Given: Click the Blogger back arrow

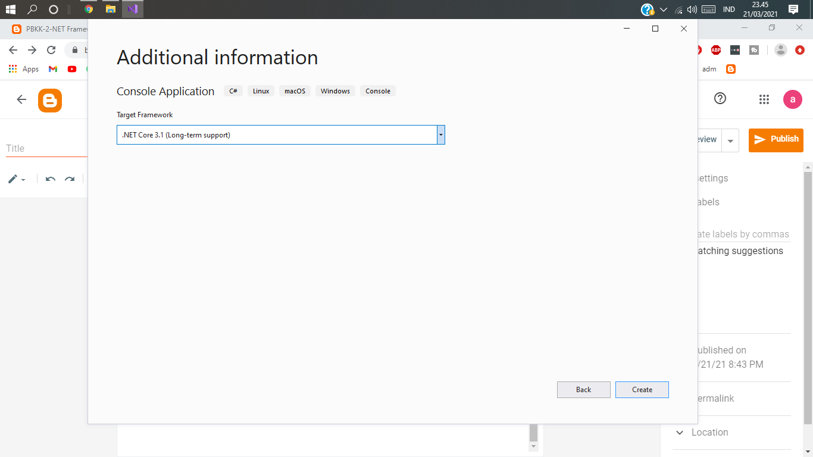Looking at the screenshot, I should [21, 99].
